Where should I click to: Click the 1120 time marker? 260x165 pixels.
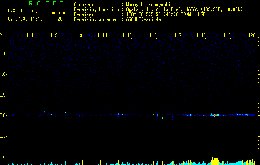250,35
